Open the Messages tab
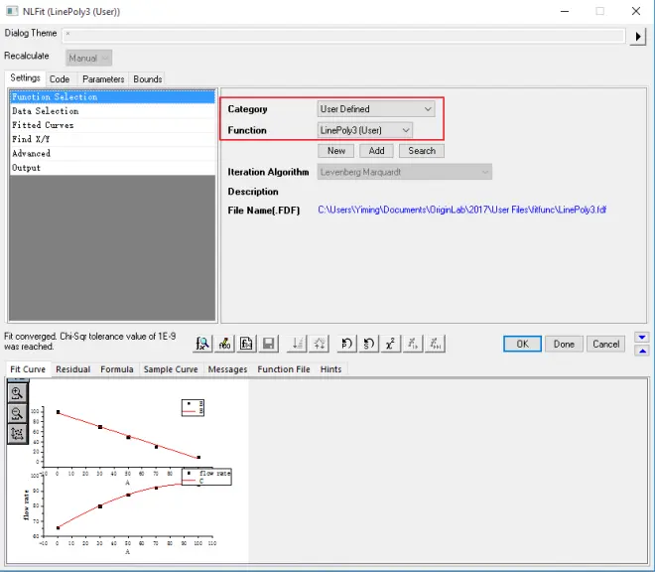 click(227, 369)
